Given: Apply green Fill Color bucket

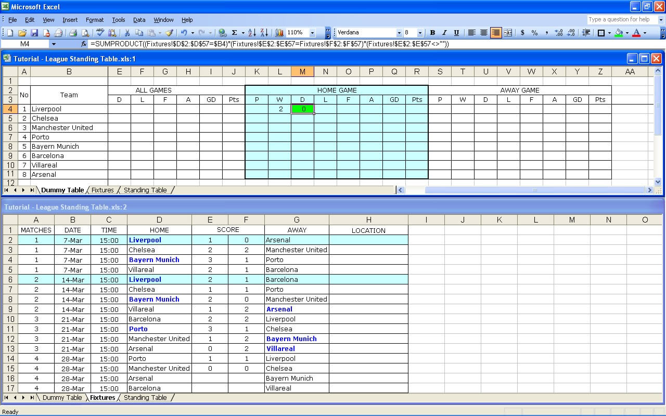Looking at the screenshot, I should pos(619,33).
